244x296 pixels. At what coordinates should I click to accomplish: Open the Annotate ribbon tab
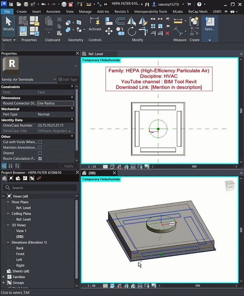[x=53, y=12]
